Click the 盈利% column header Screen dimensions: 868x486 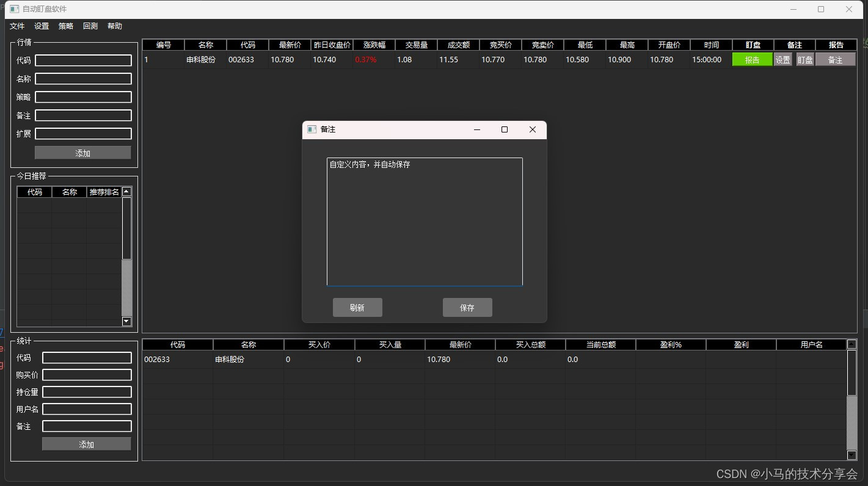(x=671, y=345)
